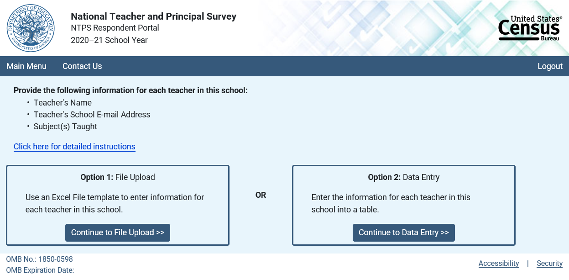Select the Option 2: Data Entry heading
Image resolution: width=569 pixels, height=280 pixels.
coord(404,177)
